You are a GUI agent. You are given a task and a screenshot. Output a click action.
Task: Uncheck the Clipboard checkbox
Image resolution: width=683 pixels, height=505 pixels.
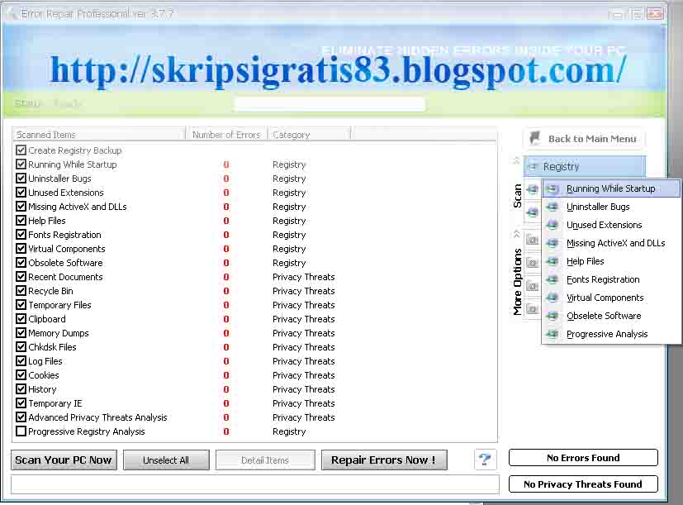(x=21, y=319)
